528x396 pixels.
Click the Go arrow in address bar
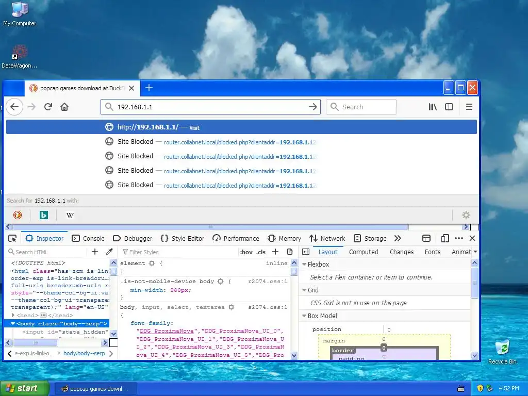pyautogui.click(x=313, y=107)
